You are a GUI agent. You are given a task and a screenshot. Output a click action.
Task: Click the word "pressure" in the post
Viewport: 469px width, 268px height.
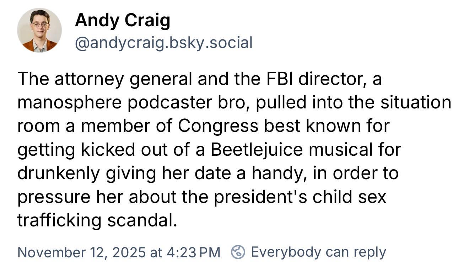54,197
